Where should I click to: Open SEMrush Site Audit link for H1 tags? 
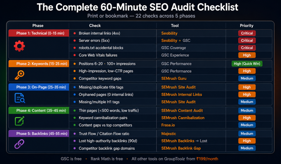point(178,102)
